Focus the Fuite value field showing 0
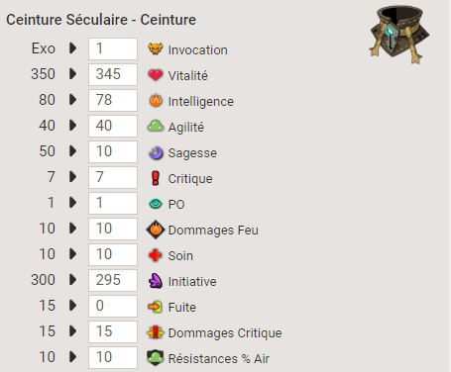 113,306
